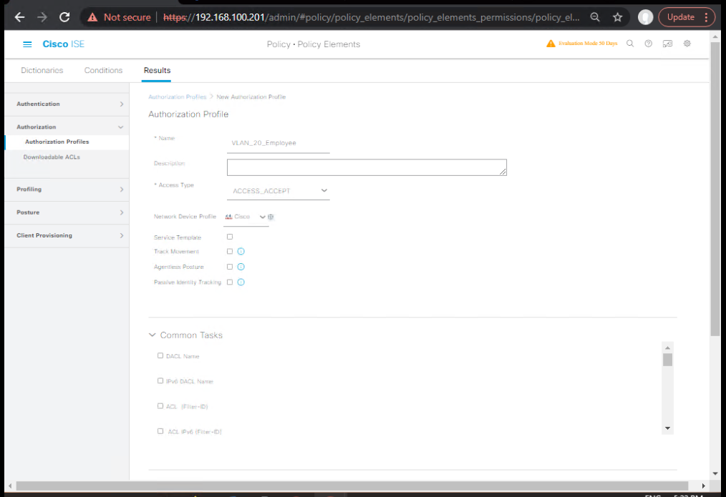Click the browser address bar URL

pos(371,17)
